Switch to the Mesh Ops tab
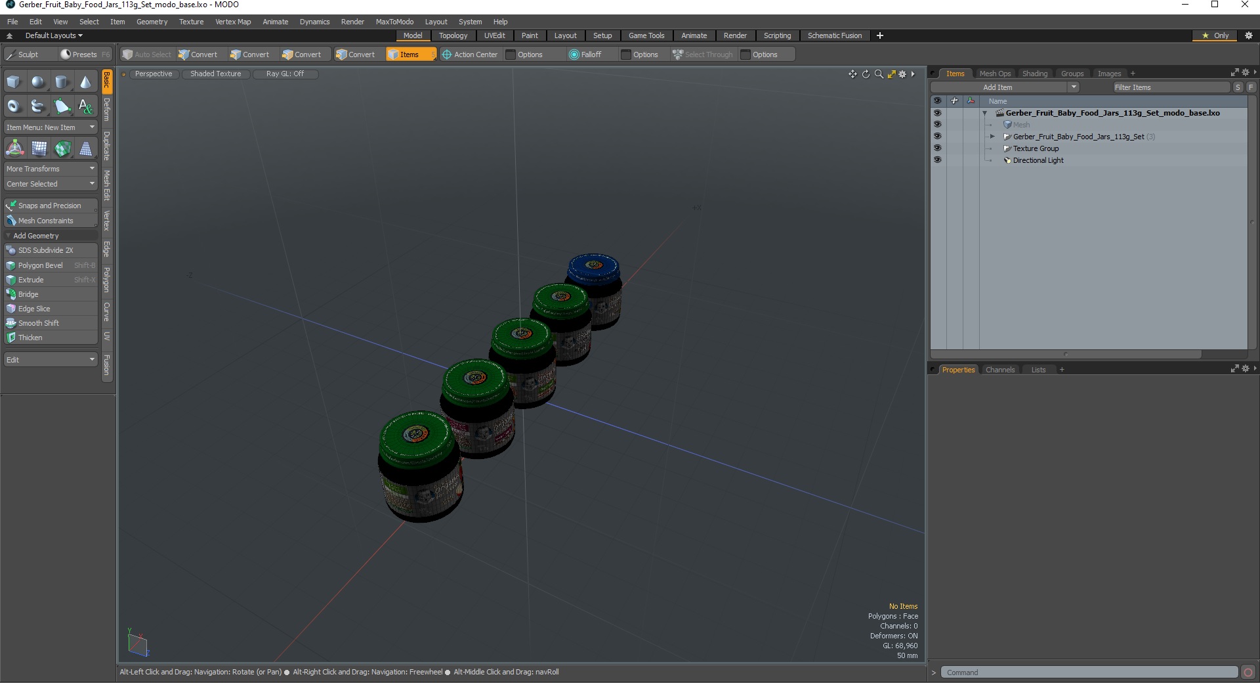This screenshot has width=1260, height=683. tap(995, 74)
